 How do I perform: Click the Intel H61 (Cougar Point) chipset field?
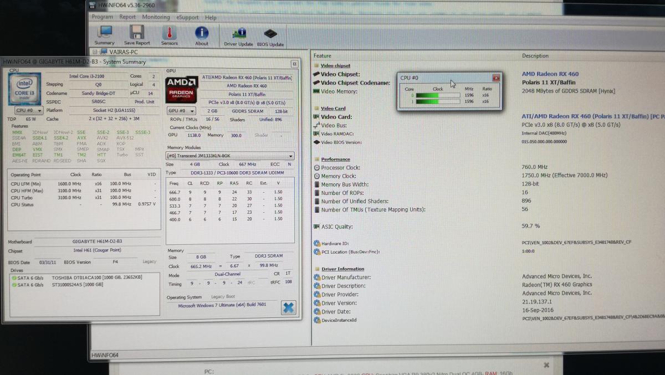point(97,251)
